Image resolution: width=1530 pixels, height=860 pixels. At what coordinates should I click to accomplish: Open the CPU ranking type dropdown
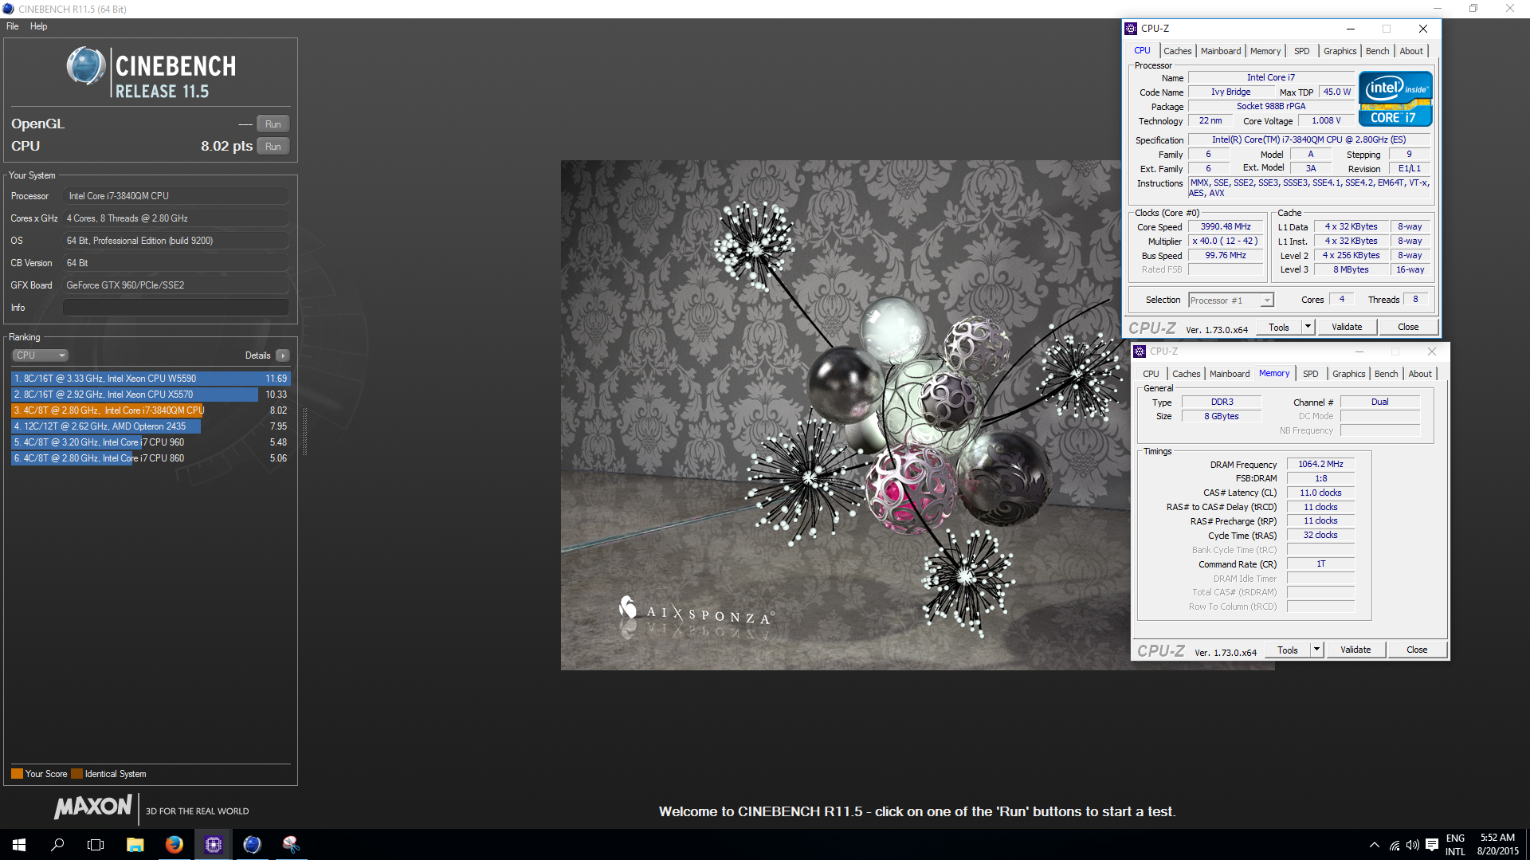pos(40,355)
